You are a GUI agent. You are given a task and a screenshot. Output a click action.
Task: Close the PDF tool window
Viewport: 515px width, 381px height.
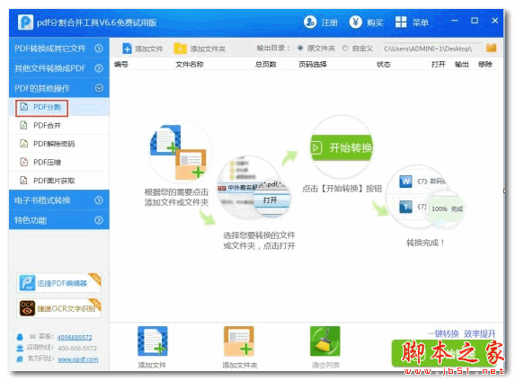click(495, 21)
